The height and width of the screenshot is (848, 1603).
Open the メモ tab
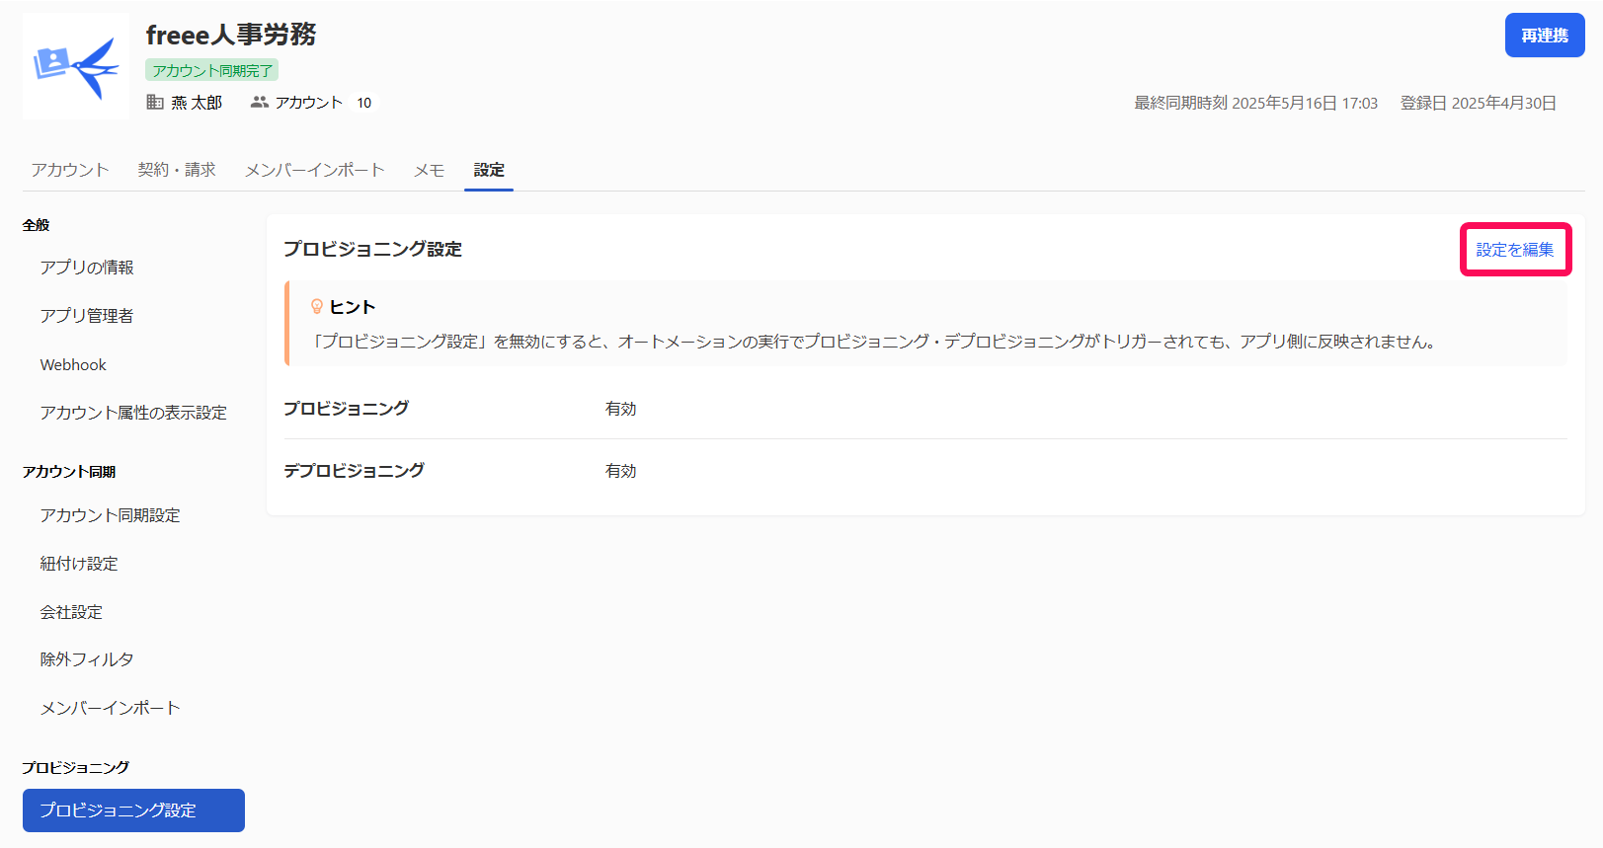coord(429,170)
